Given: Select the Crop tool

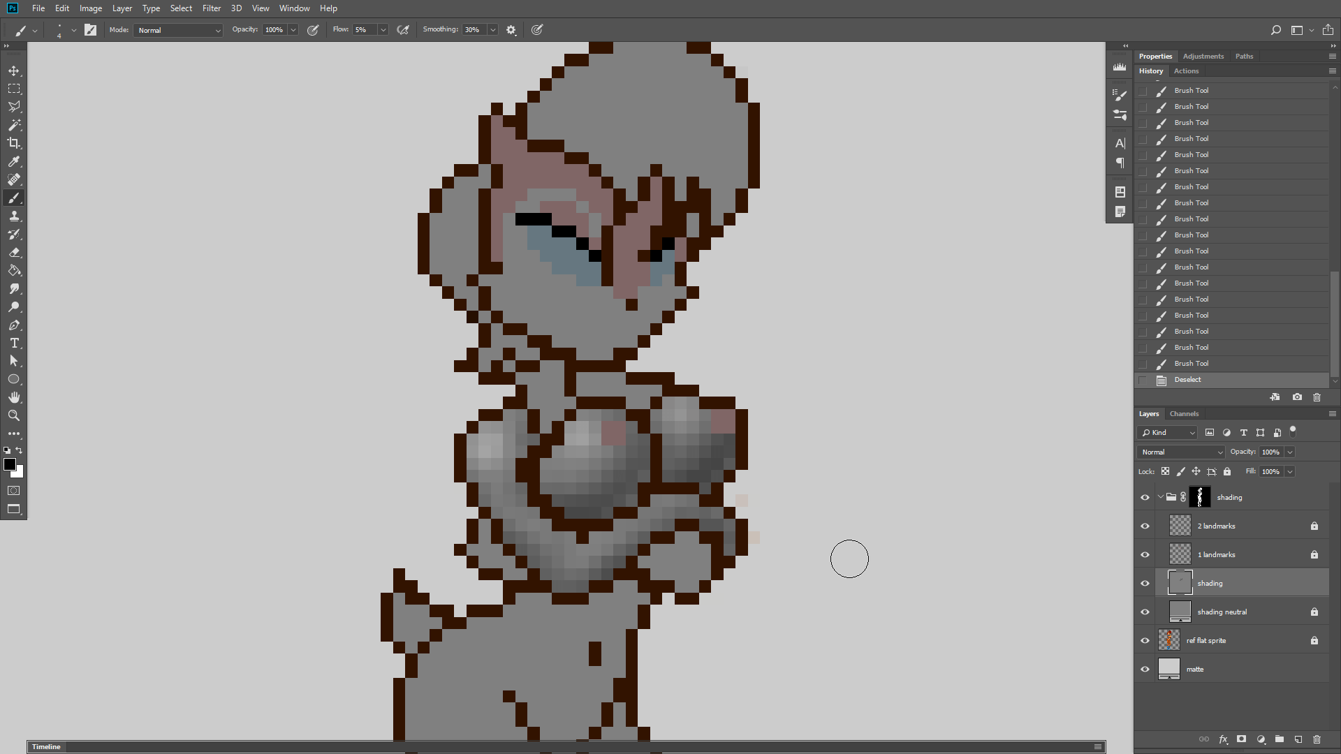Looking at the screenshot, I should [14, 143].
